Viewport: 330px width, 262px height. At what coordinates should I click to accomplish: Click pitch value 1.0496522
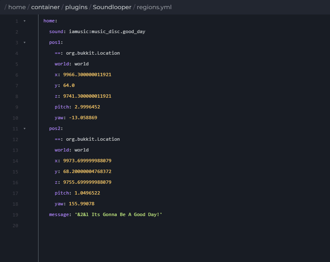(87, 193)
